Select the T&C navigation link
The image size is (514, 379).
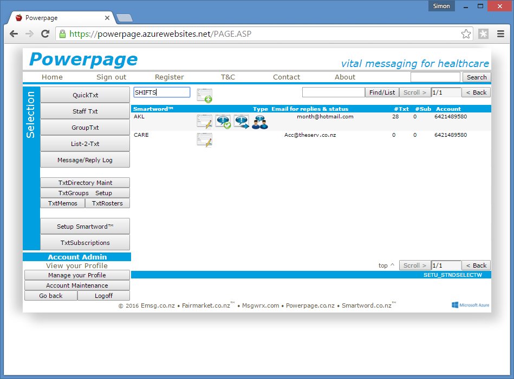(x=227, y=77)
